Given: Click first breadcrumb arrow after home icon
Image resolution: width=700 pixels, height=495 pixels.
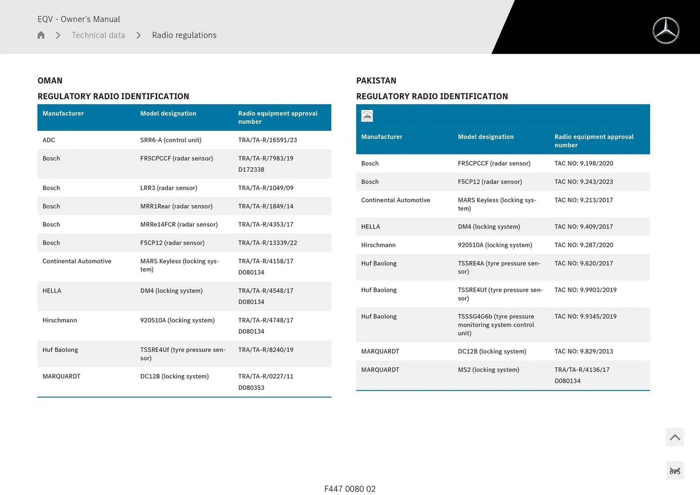Looking at the screenshot, I should click(x=58, y=35).
